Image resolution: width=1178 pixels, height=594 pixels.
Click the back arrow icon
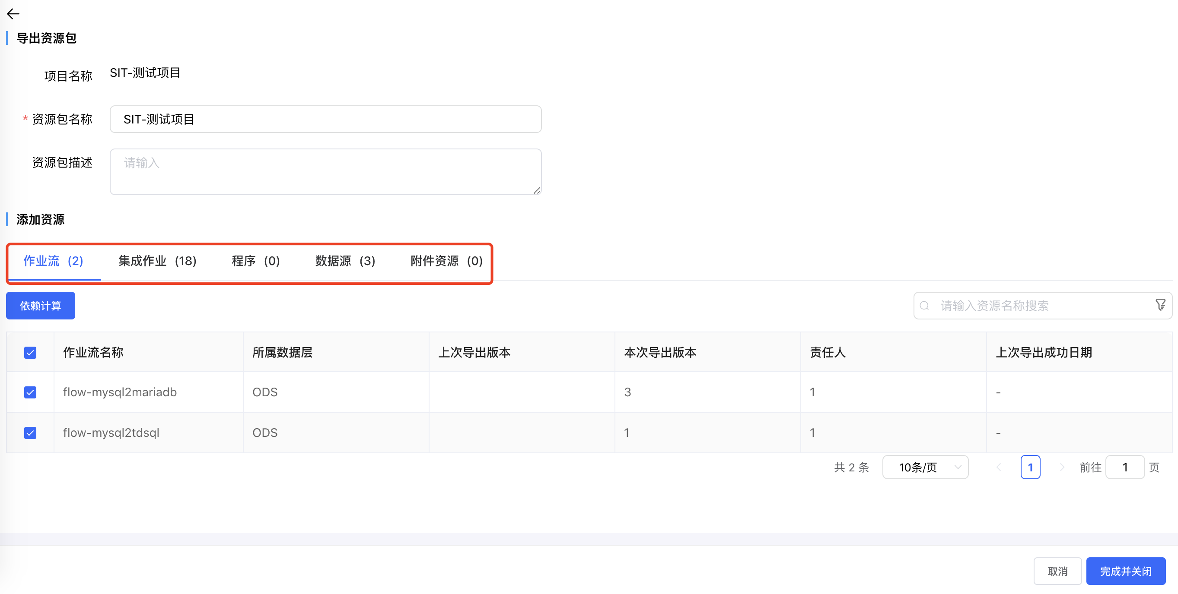click(x=13, y=14)
